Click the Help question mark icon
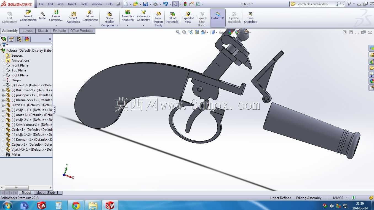The width and height of the screenshot is (374, 210). [349, 4]
